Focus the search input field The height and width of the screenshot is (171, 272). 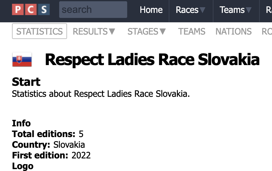(93, 9)
